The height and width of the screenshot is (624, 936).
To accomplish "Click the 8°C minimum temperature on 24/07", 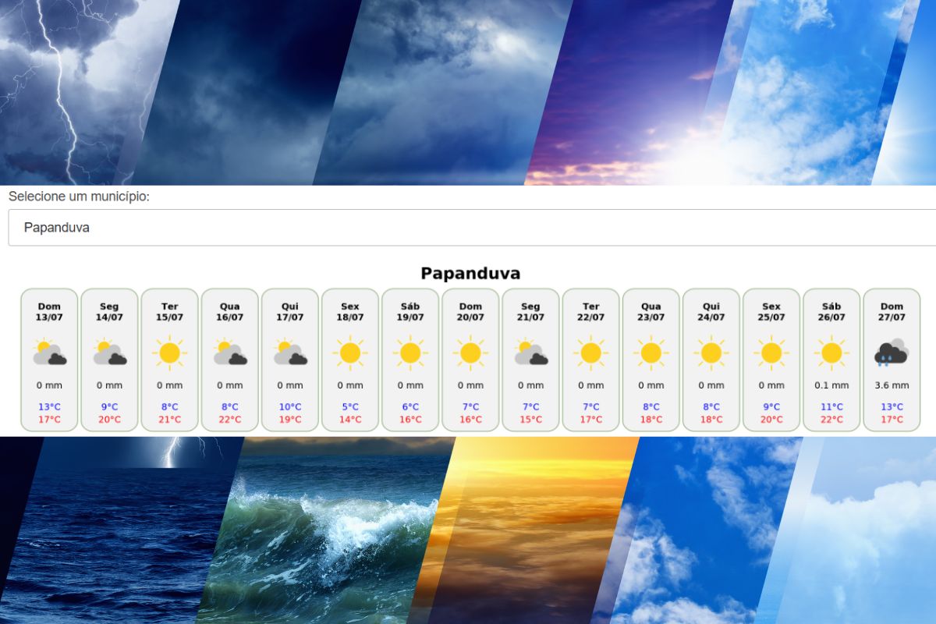I will (x=711, y=407).
